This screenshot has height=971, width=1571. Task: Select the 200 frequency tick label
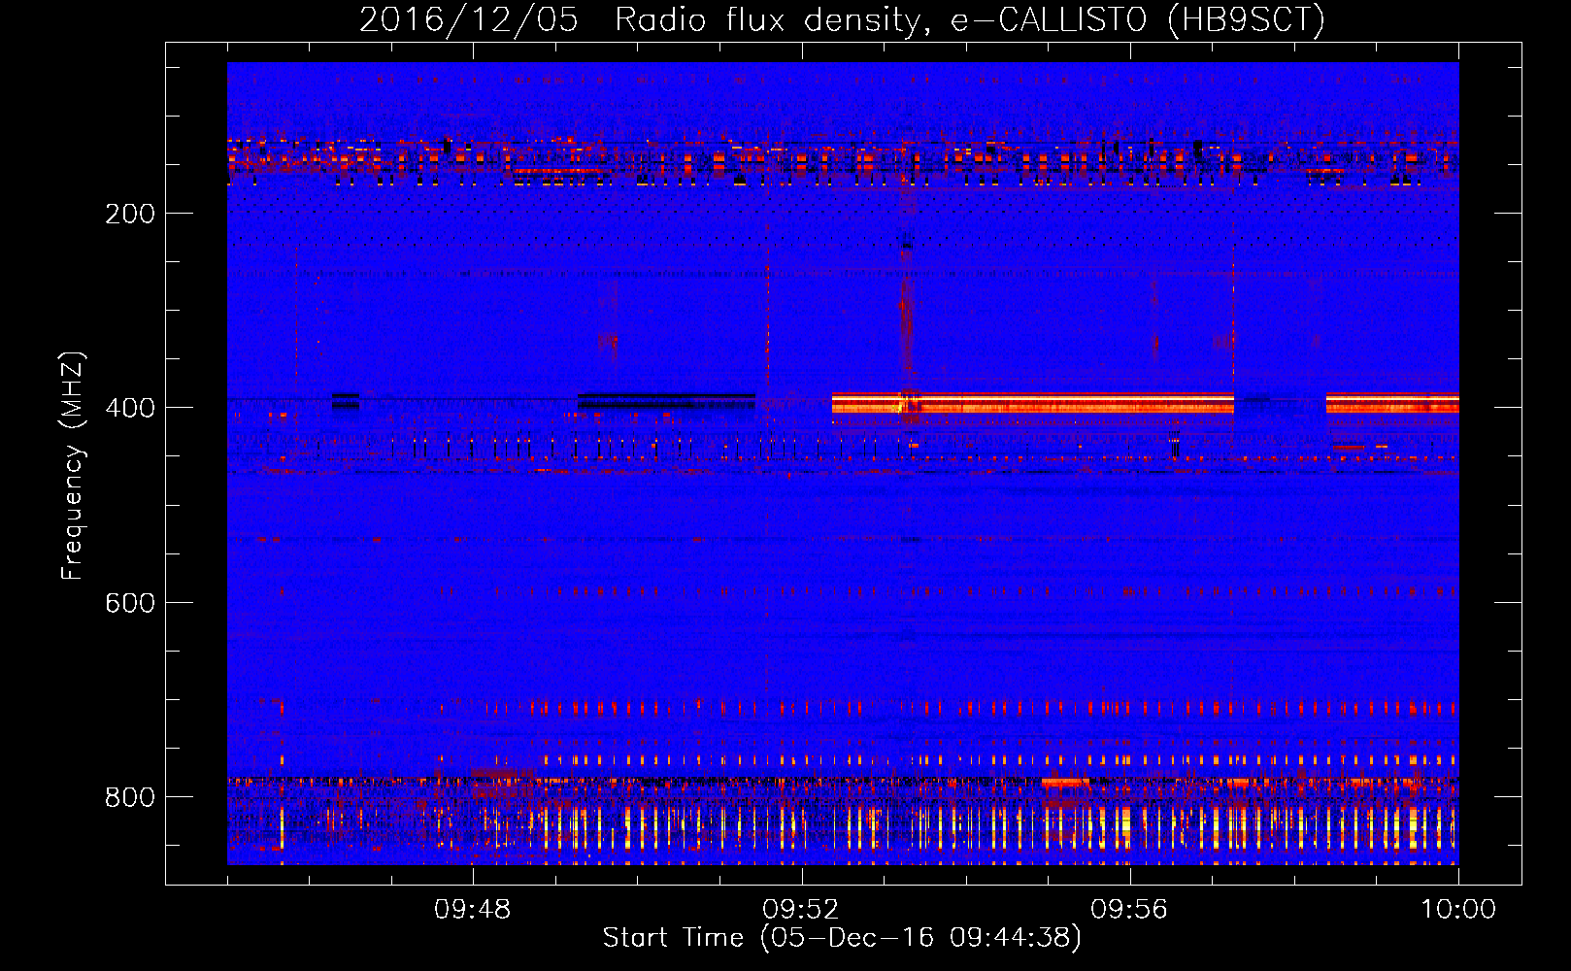pyautogui.click(x=130, y=214)
